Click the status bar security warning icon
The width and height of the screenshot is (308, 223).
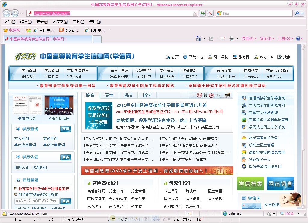click(4, 213)
